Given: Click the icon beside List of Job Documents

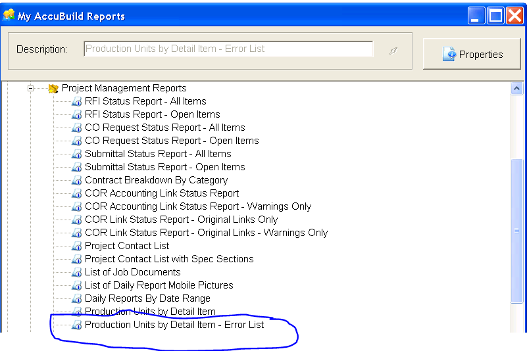Looking at the screenshot, I should [76, 272].
